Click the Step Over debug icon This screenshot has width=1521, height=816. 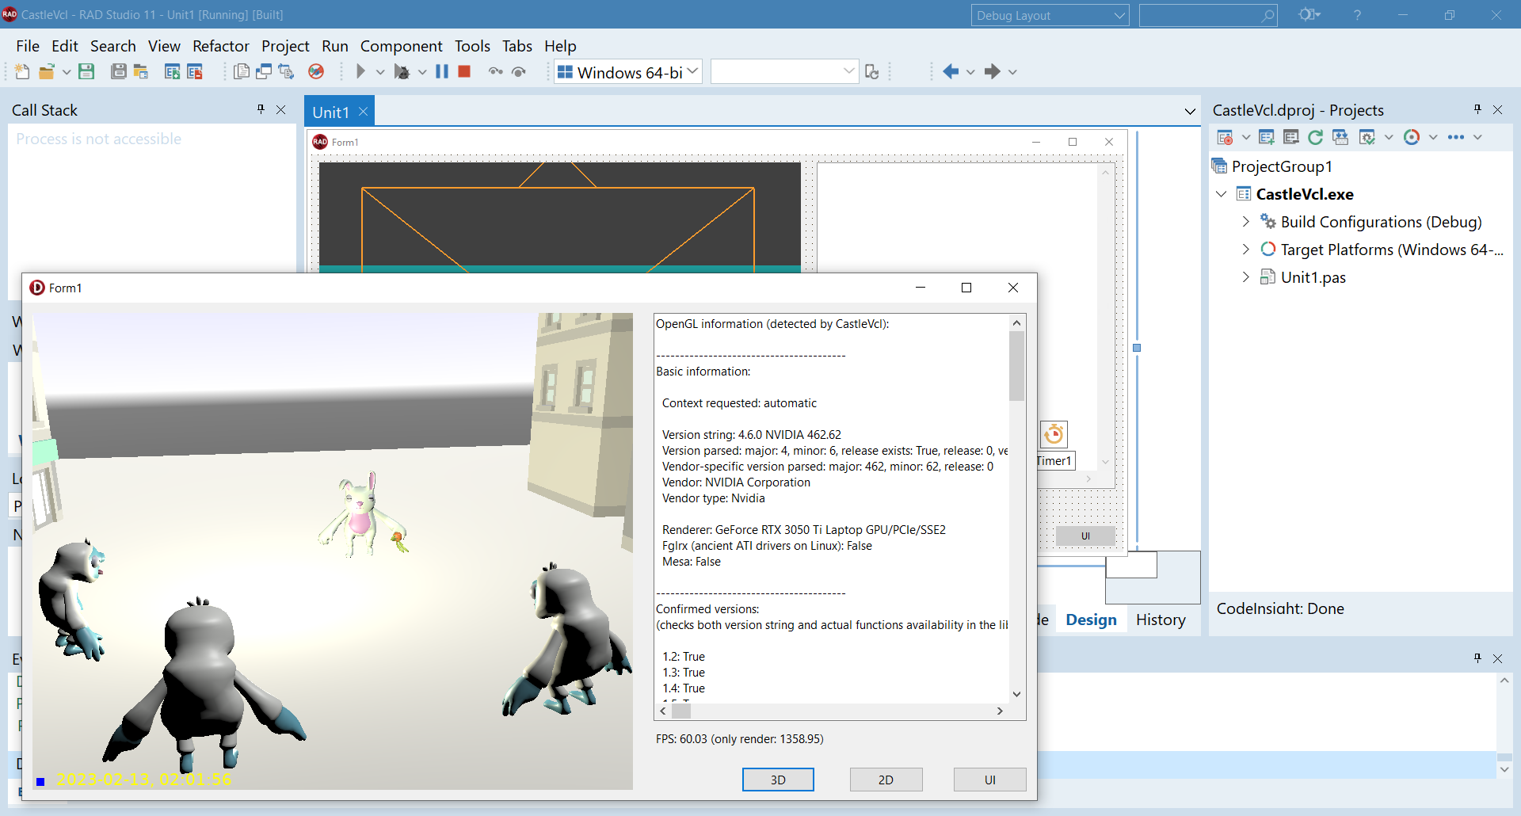tap(519, 72)
